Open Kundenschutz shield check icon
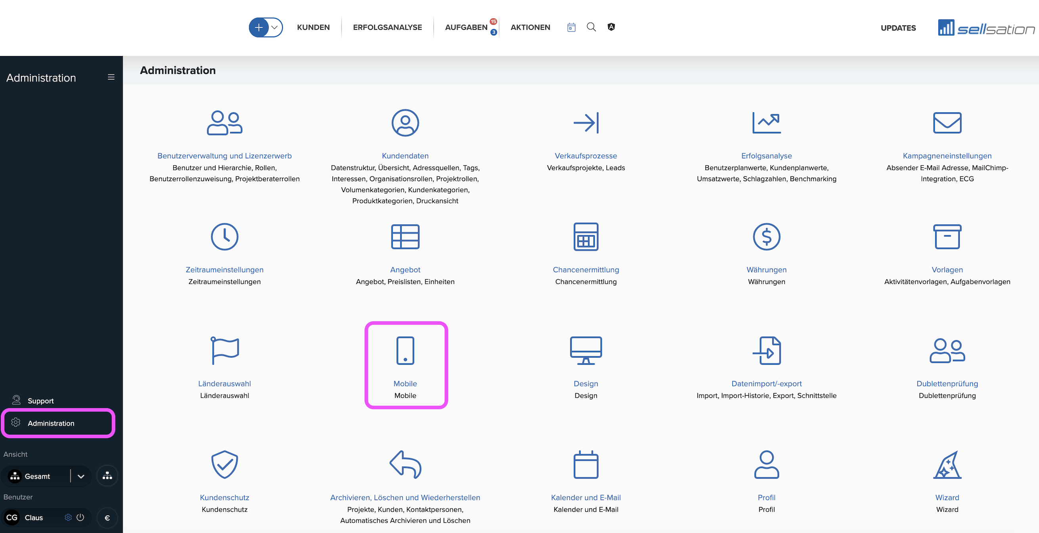This screenshot has width=1039, height=533. [x=225, y=464]
